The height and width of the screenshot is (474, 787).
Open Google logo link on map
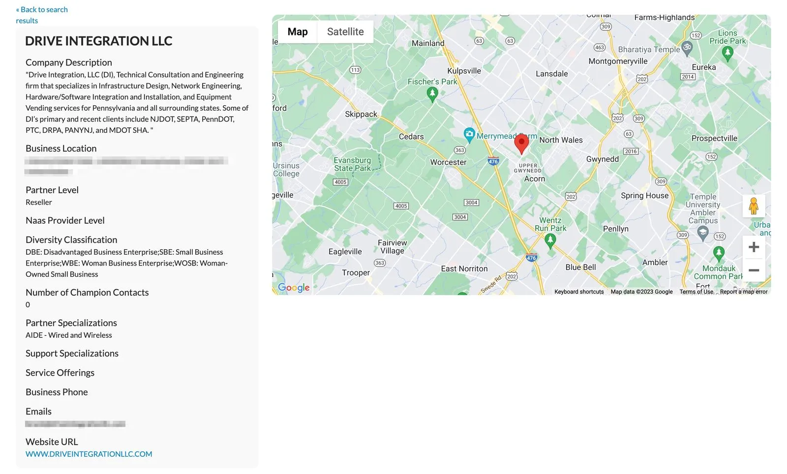pyautogui.click(x=294, y=288)
